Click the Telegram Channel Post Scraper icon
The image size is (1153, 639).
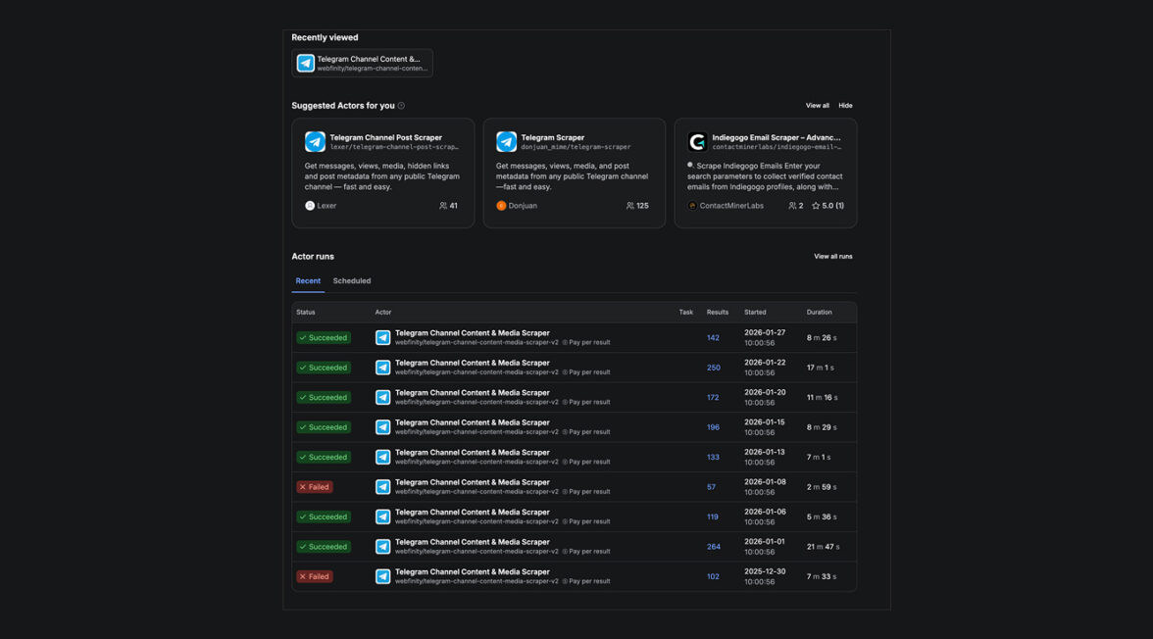coord(315,142)
